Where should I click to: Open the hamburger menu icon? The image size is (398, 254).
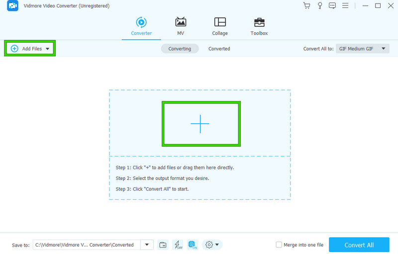[x=345, y=6]
